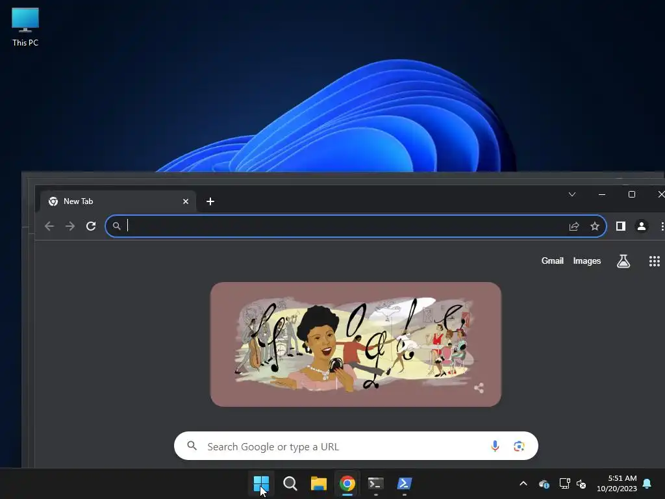Go back with the back arrow
This screenshot has height=499, width=665.
49,226
